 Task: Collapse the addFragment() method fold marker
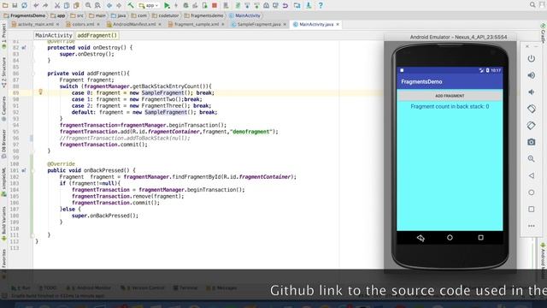33,74
